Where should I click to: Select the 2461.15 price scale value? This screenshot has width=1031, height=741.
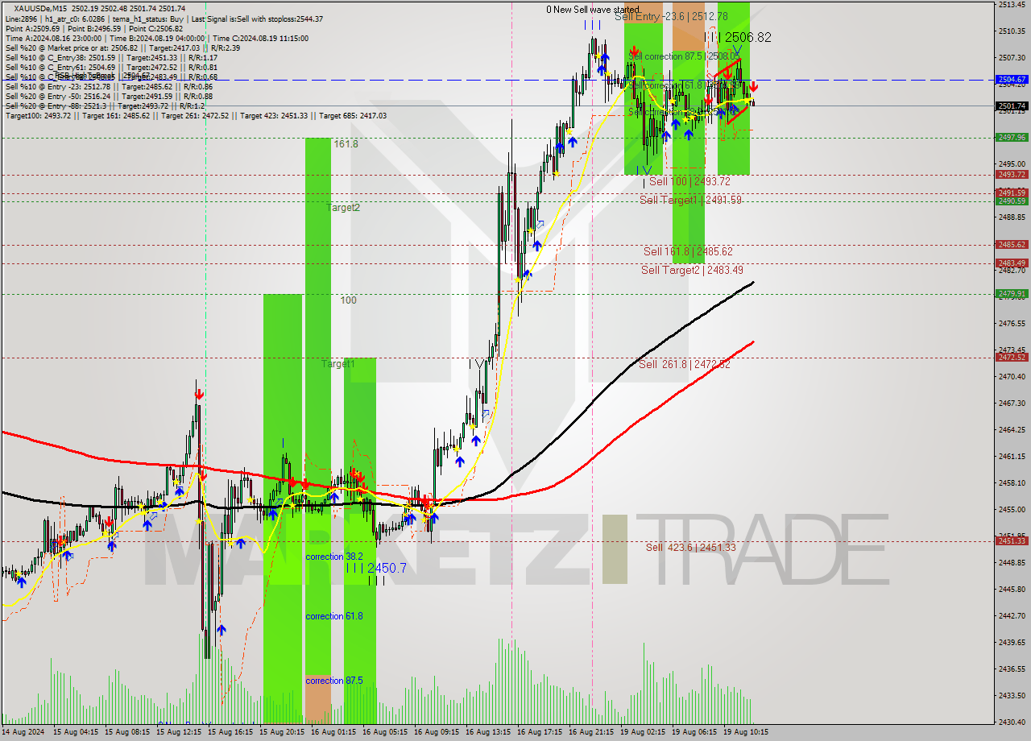click(x=1012, y=457)
